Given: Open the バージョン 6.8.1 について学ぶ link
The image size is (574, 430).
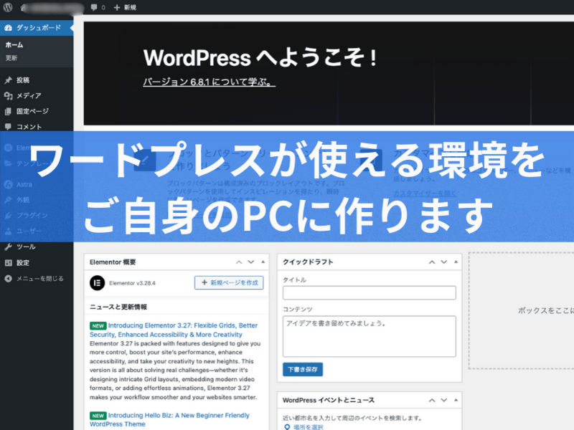Looking at the screenshot, I should [x=209, y=82].
